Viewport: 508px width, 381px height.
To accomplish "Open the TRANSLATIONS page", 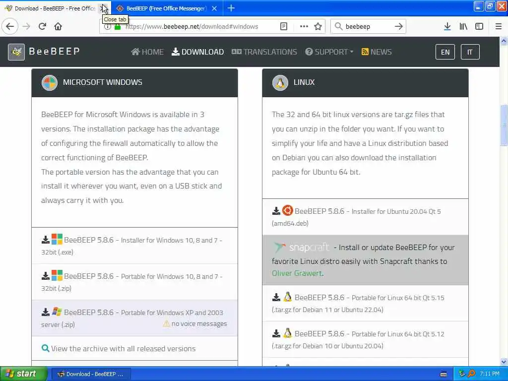I will pyautogui.click(x=264, y=52).
